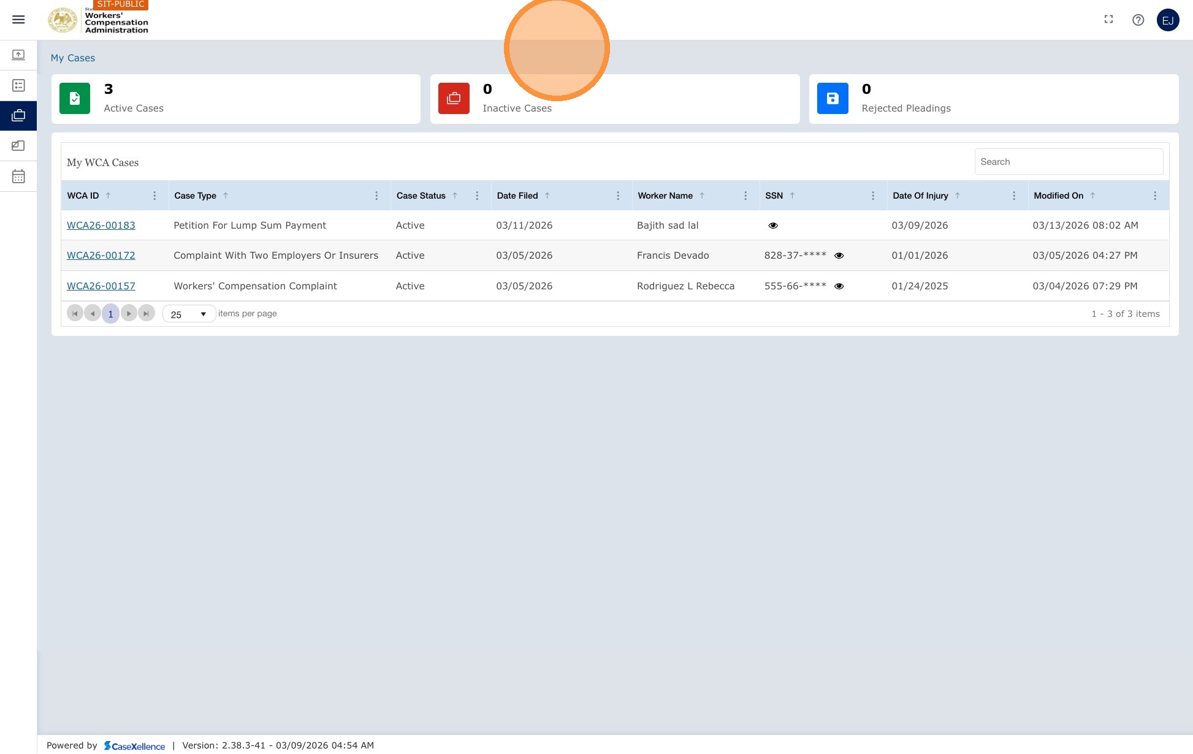Click the My Cases breadcrumb link

click(73, 58)
